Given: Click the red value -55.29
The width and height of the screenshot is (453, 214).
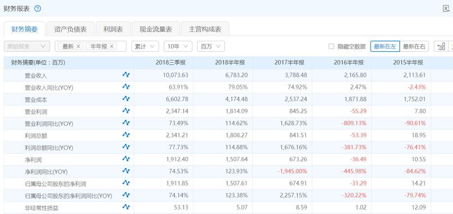Looking at the screenshot, I should click(x=358, y=111).
